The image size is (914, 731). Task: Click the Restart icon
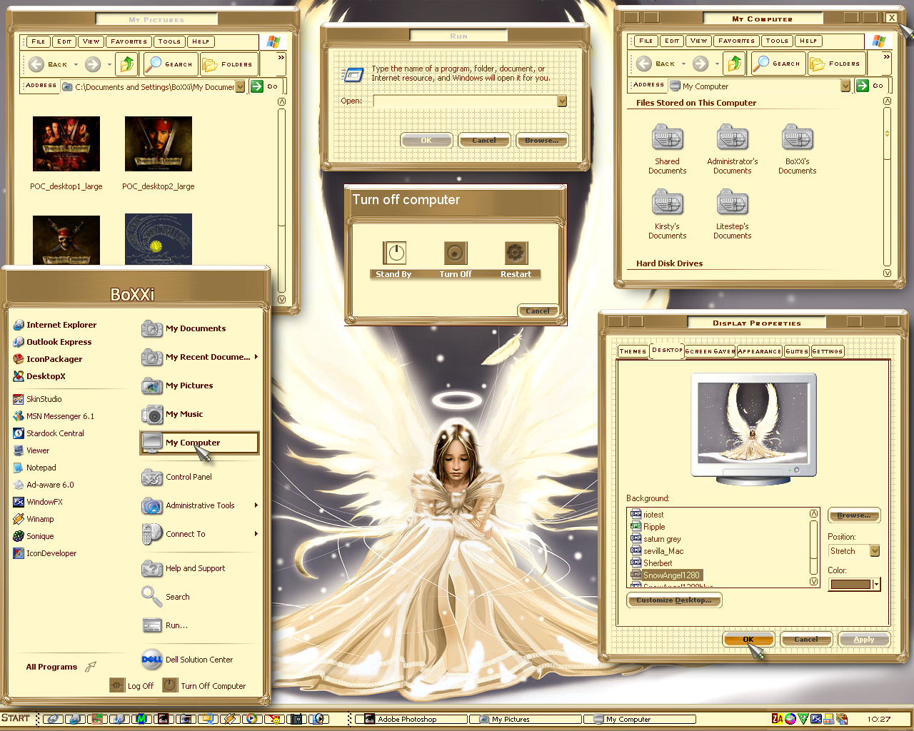(516, 253)
